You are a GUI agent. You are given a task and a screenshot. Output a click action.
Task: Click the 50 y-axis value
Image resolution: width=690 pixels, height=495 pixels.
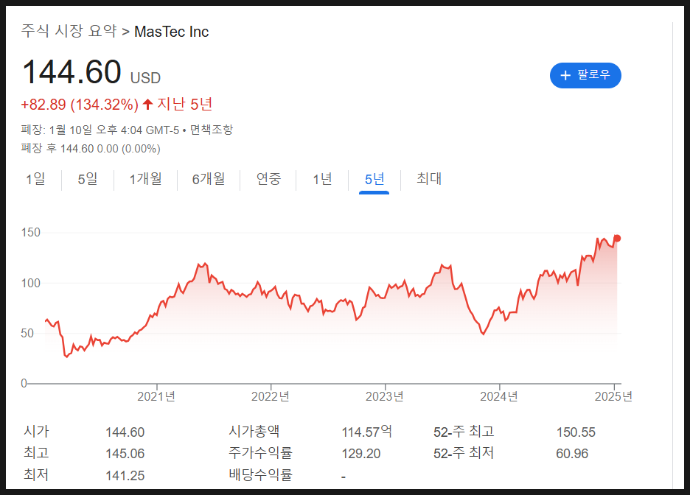[27, 333]
